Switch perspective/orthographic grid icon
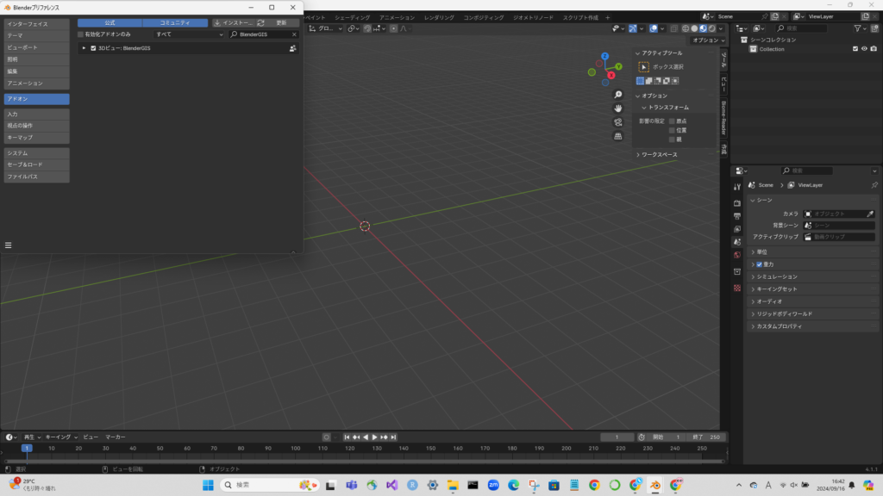This screenshot has width=883, height=496. (x=618, y=136)
